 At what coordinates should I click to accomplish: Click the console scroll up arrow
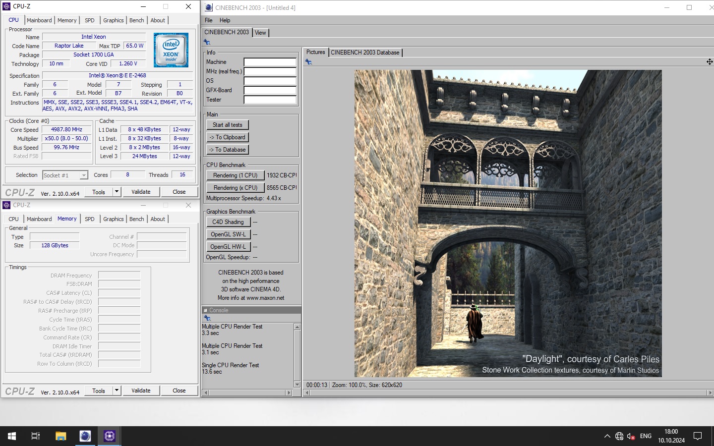(297, 327)
